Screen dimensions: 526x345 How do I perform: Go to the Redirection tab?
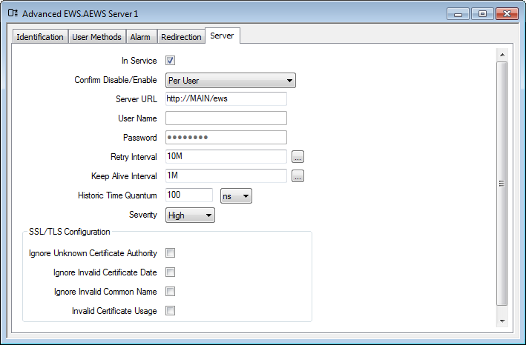(181, 37)
